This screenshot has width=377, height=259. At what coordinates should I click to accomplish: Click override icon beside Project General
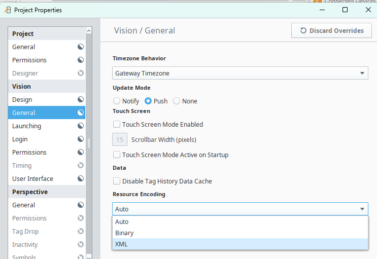click(x=80, y=47)
